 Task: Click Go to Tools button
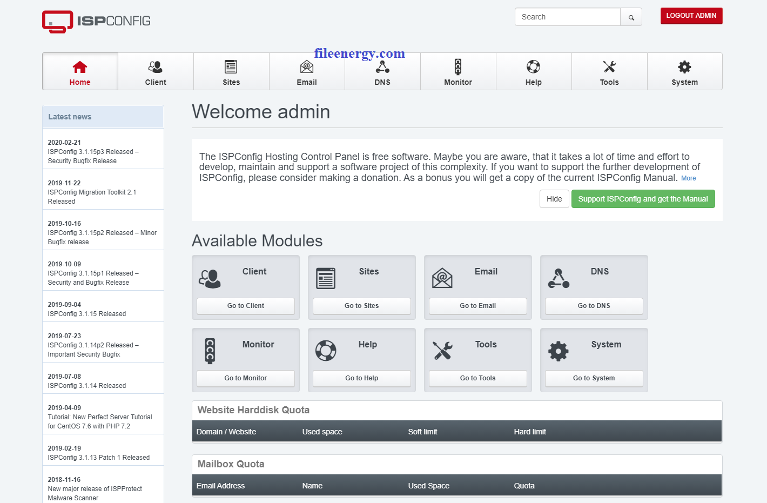478,378
